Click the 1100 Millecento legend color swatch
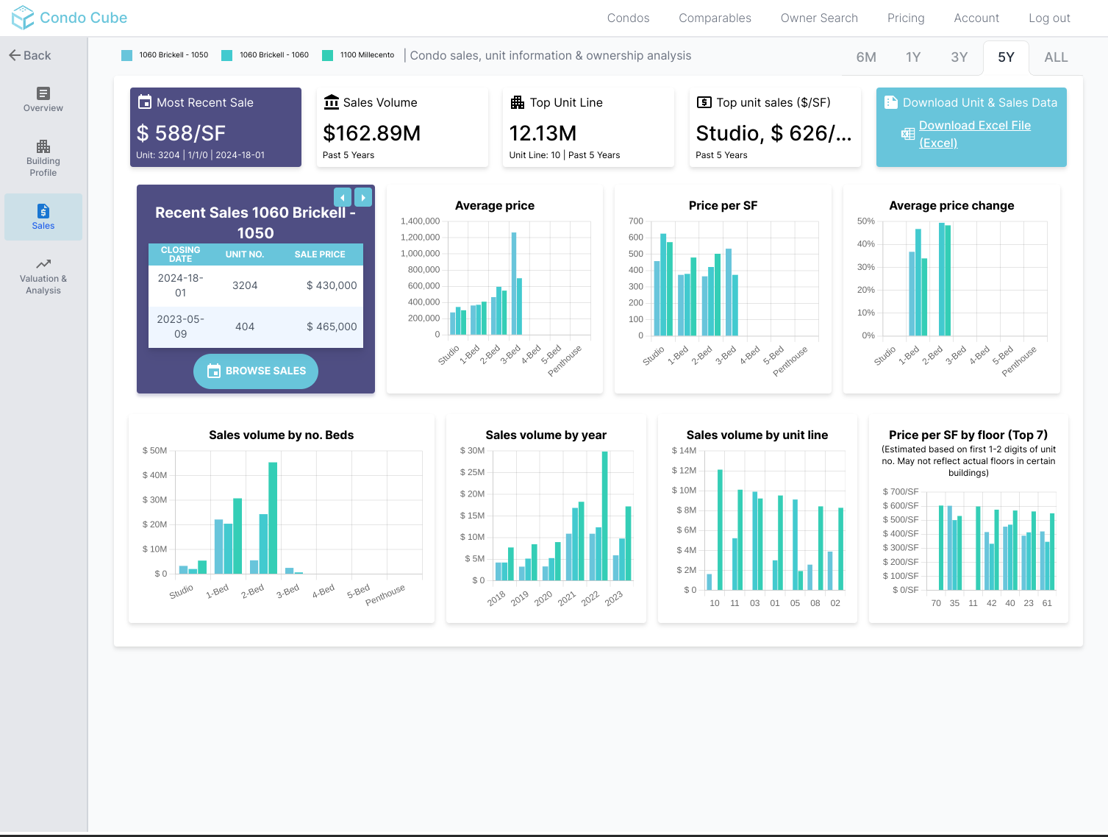This screenshot has height=837, width=1108. pos(328,55)
